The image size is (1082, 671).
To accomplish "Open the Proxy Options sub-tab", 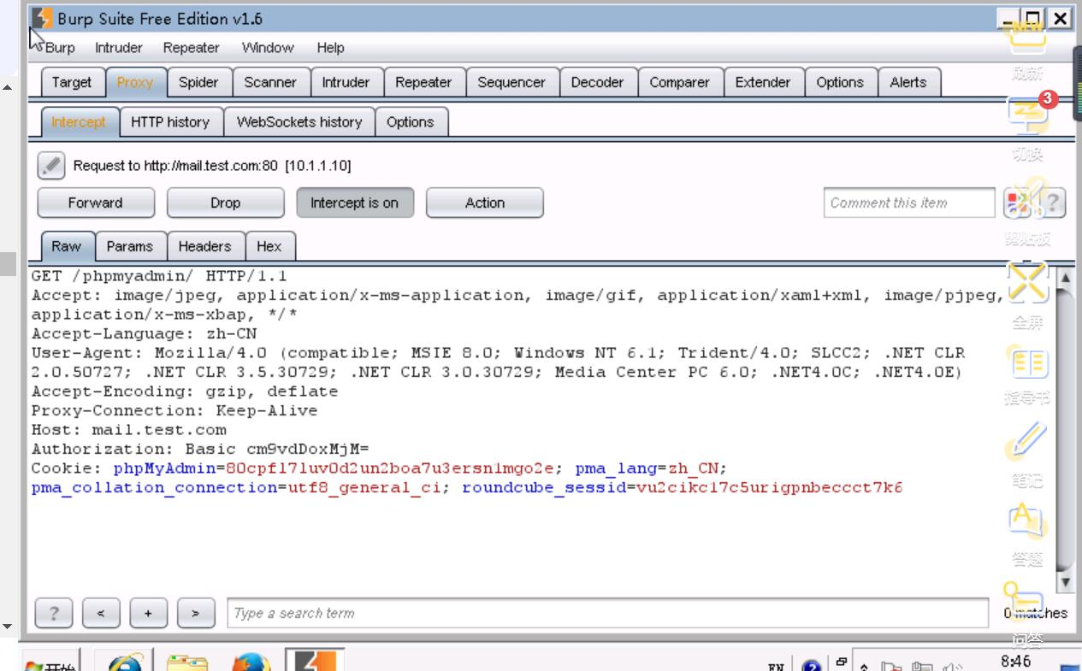I will pyautogui.click(x=411, y=122).
